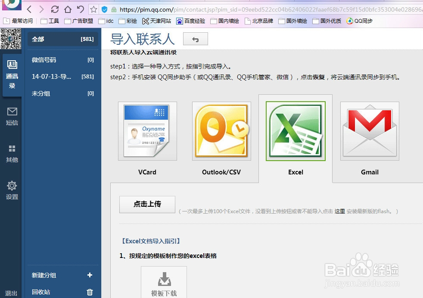Image resolution: width=423 pixels, height=298 pixels.
Task: Click the back arrow beside 导入联系人
Action: click(x=196, y=39)
